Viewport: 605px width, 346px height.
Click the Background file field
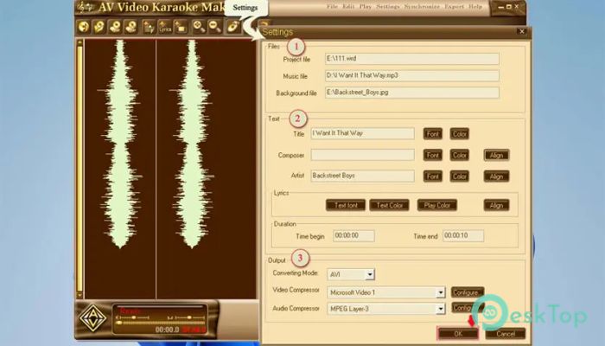coord(411,93)
